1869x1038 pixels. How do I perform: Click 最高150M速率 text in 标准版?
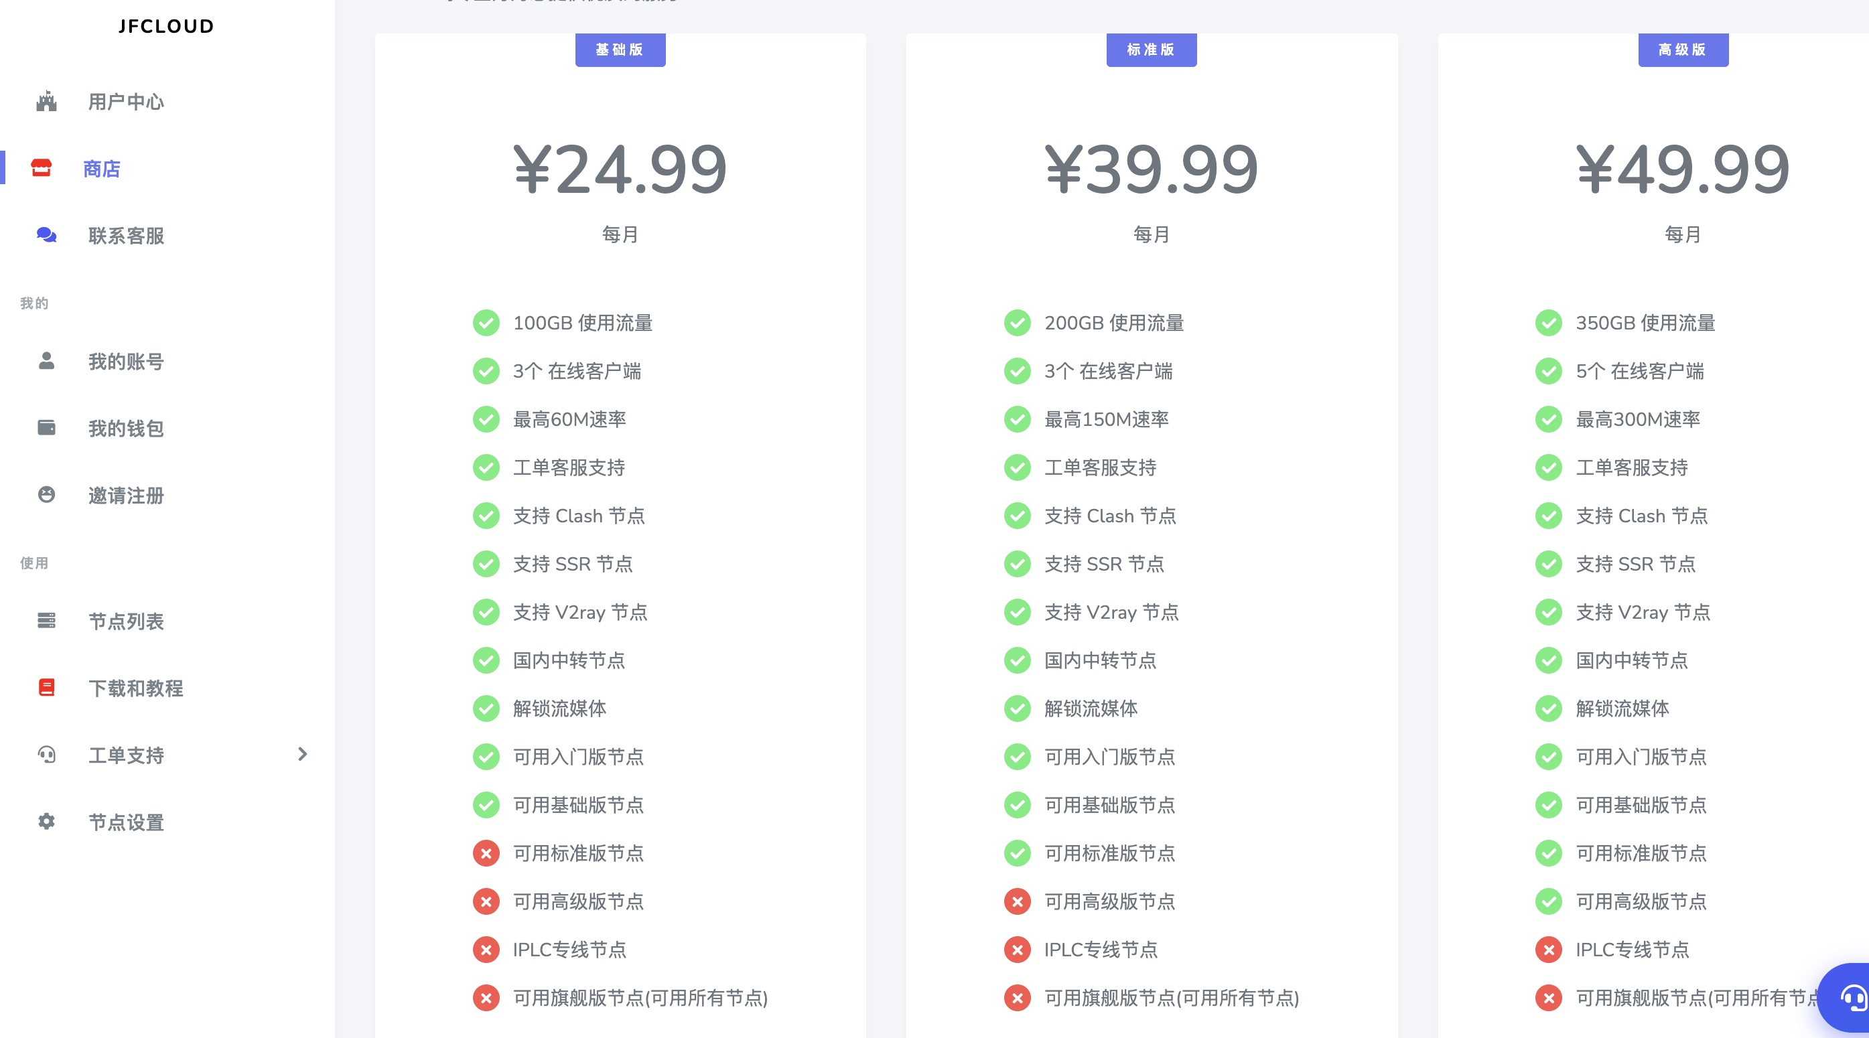pos(1107,419)
